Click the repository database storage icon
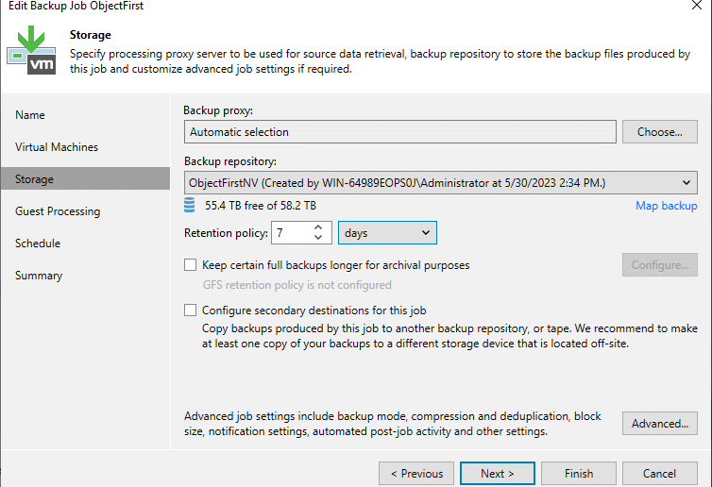This screenshot has width=712, height=487. (190, 205)
